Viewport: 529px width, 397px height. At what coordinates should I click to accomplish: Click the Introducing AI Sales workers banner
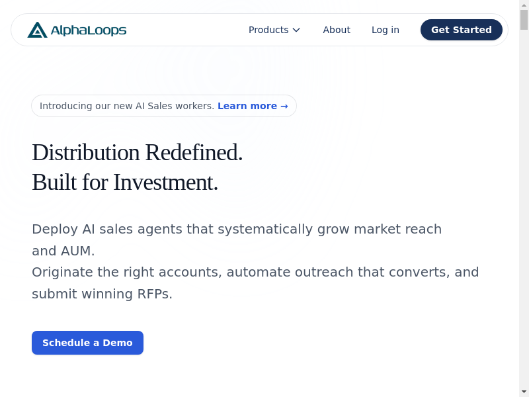click(127, 106)
